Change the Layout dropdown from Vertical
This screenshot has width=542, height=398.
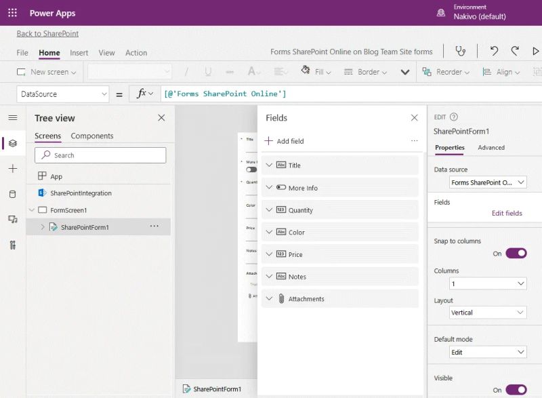click(487, 312)
